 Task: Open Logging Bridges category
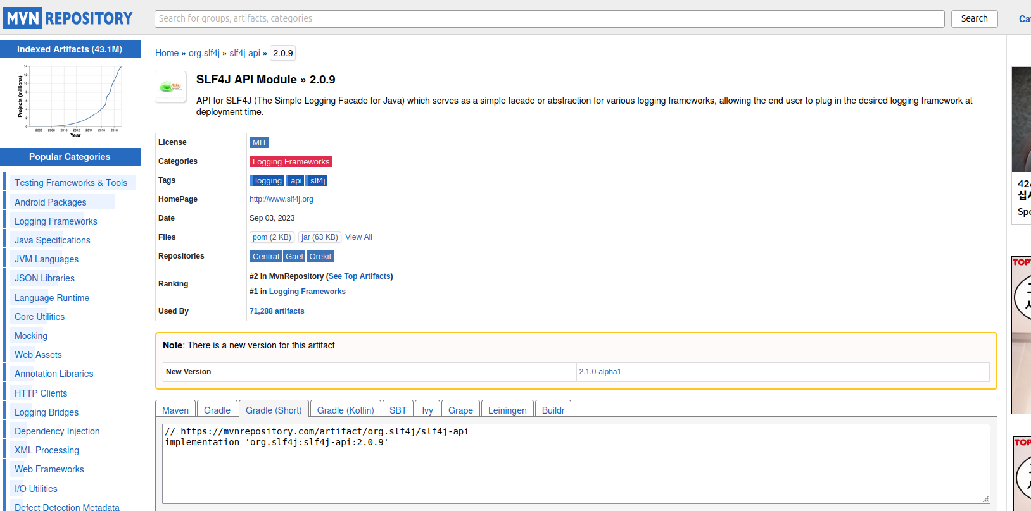47,412
